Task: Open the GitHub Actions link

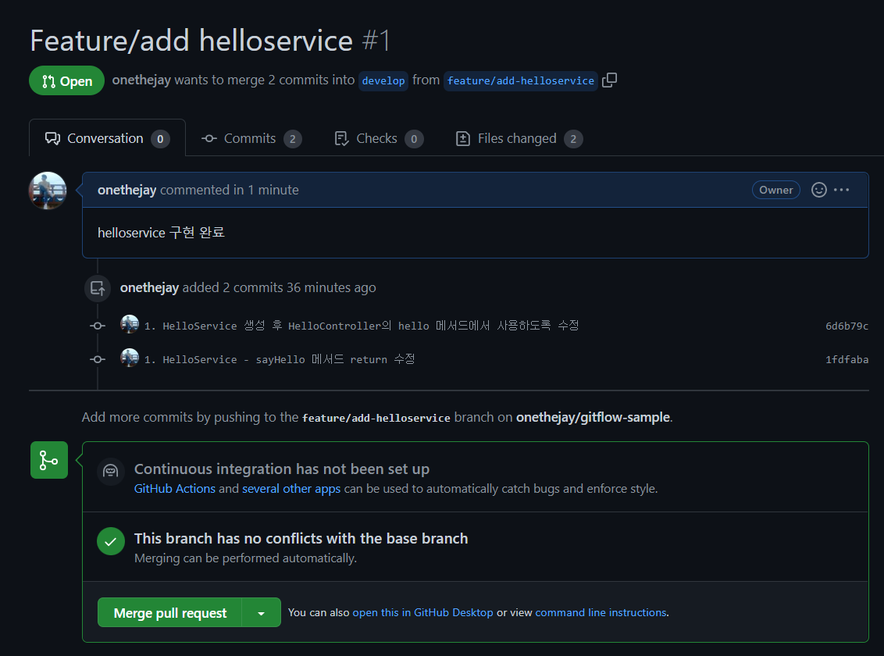Action: (x=175, y=489)
